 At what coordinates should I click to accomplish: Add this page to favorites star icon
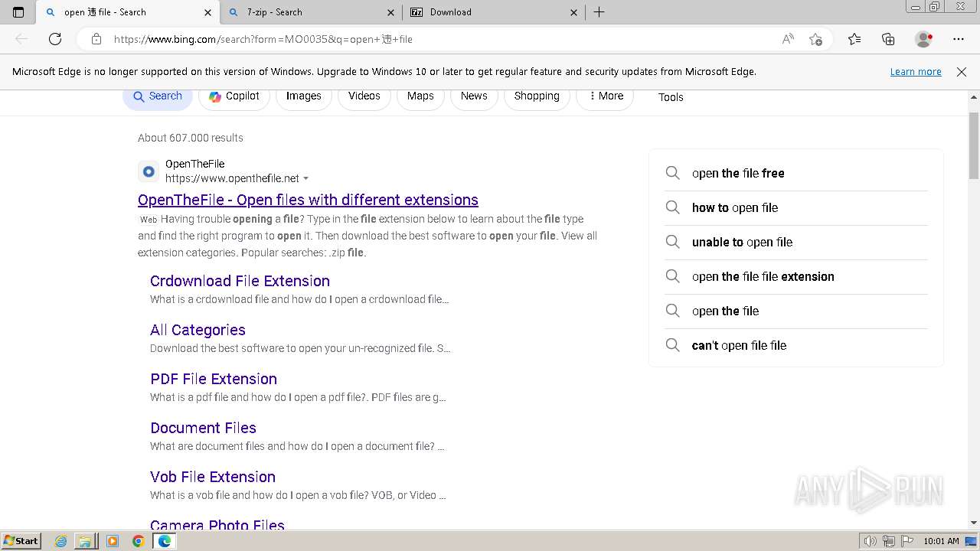(815, 39)
